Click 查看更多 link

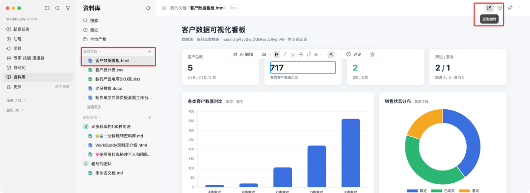click(x=94, y=107)
